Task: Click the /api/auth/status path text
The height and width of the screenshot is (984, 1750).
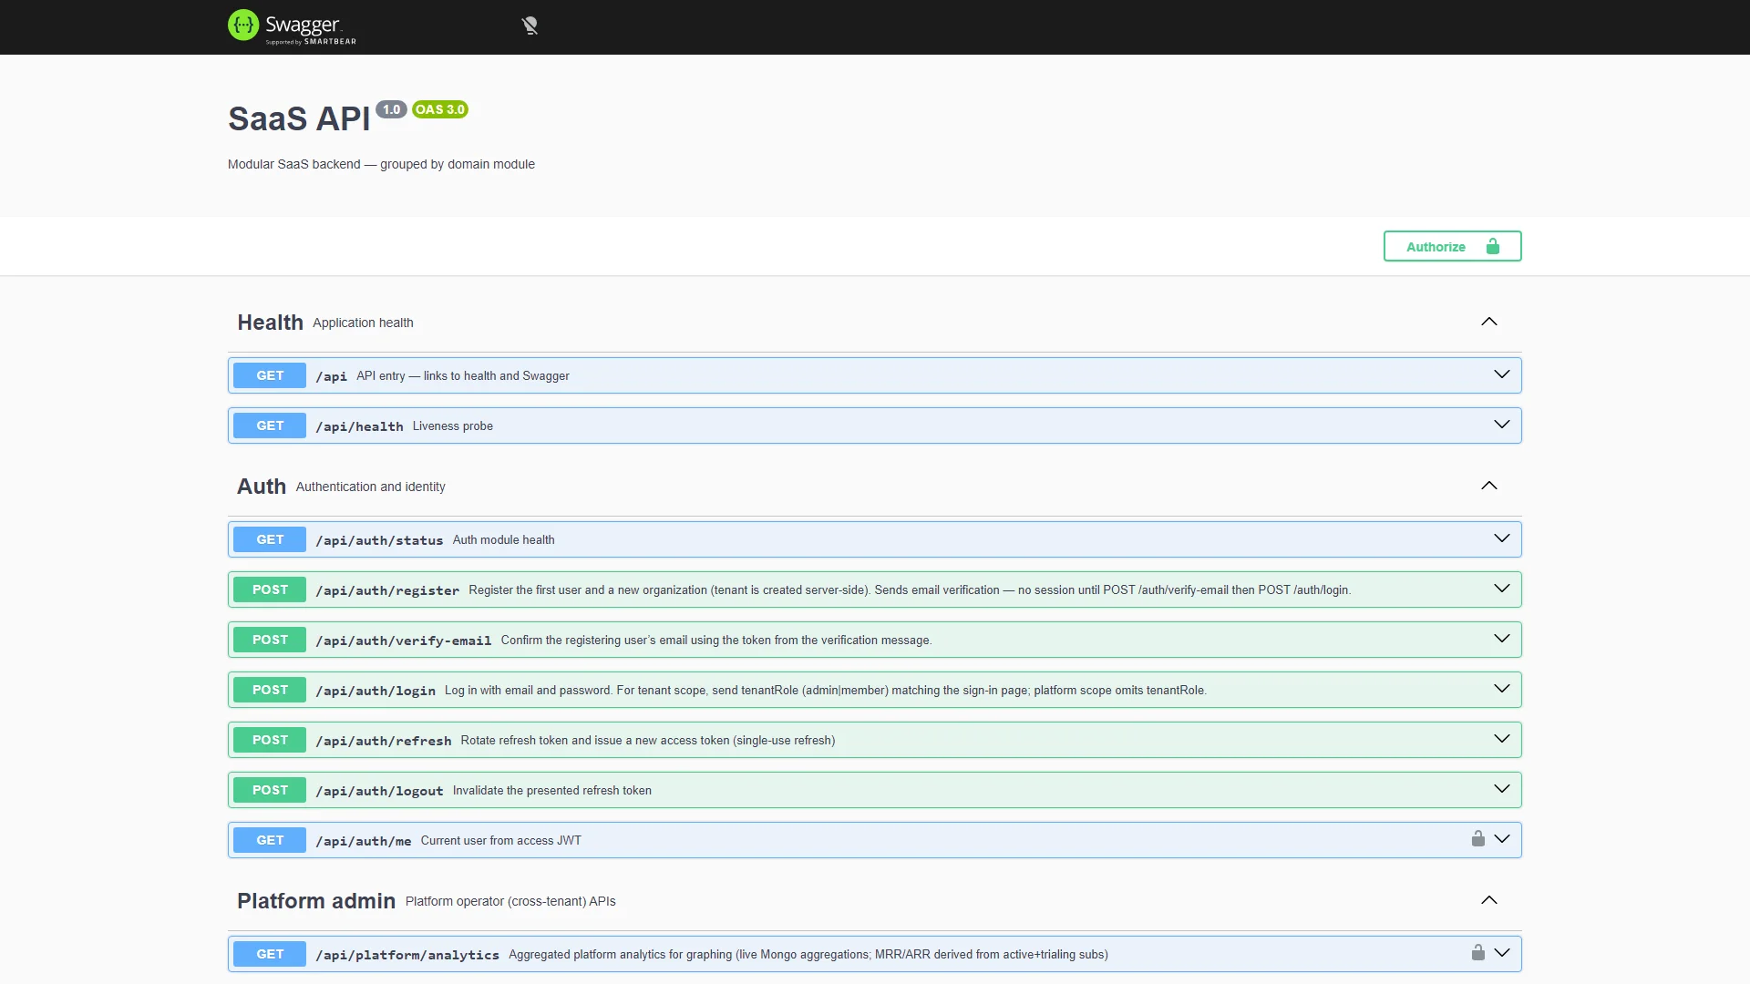Action: pyautogui.click(x=379, y=540)
